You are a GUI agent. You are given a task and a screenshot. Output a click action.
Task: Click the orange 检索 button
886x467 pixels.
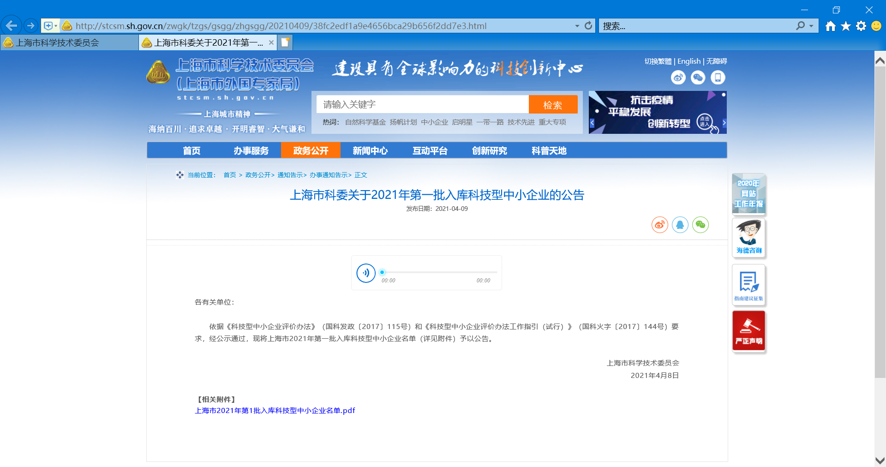click(x=553, y=105)
